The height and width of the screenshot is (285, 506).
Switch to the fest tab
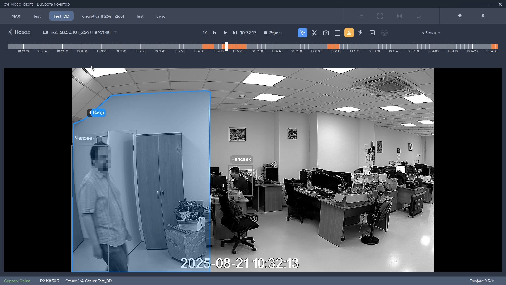coord(140,16)
